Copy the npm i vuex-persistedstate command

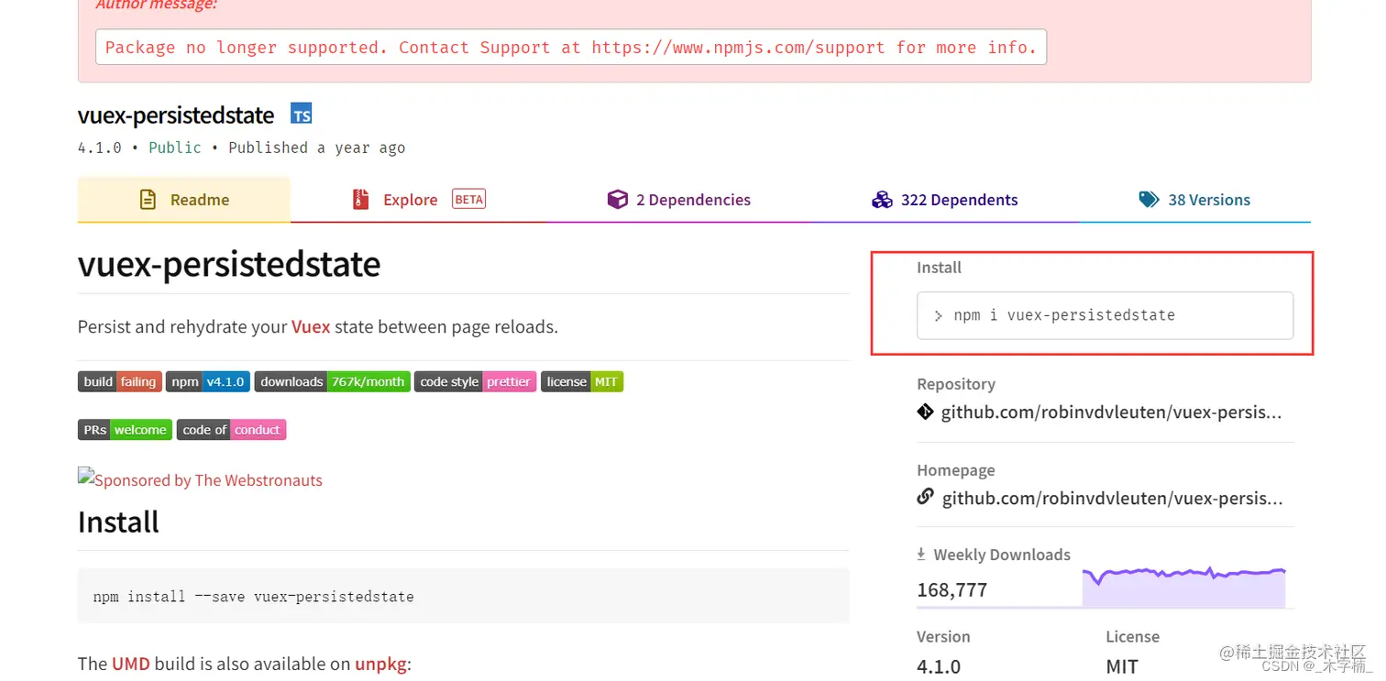(1105, 315)
